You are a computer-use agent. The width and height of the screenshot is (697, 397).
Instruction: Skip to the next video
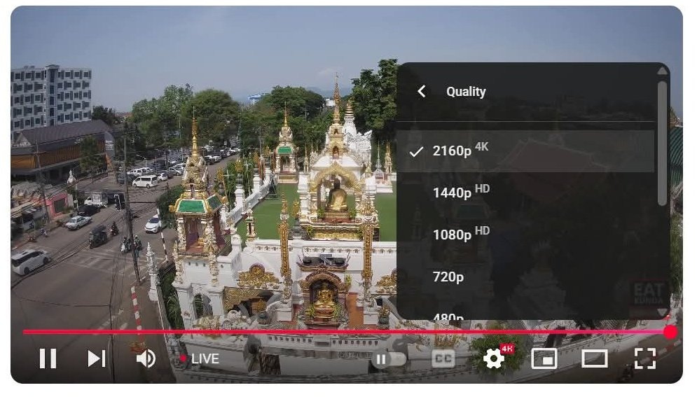coord(97,358)
